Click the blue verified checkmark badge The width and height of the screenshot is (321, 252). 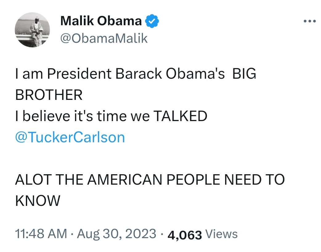click(152, 21)
